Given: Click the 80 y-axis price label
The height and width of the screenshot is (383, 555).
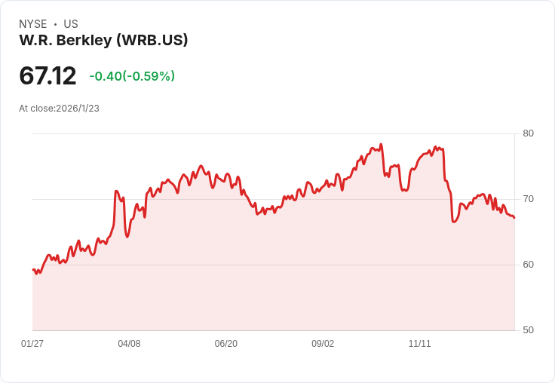Looking at the screenshot, I should tap(528, 133).
